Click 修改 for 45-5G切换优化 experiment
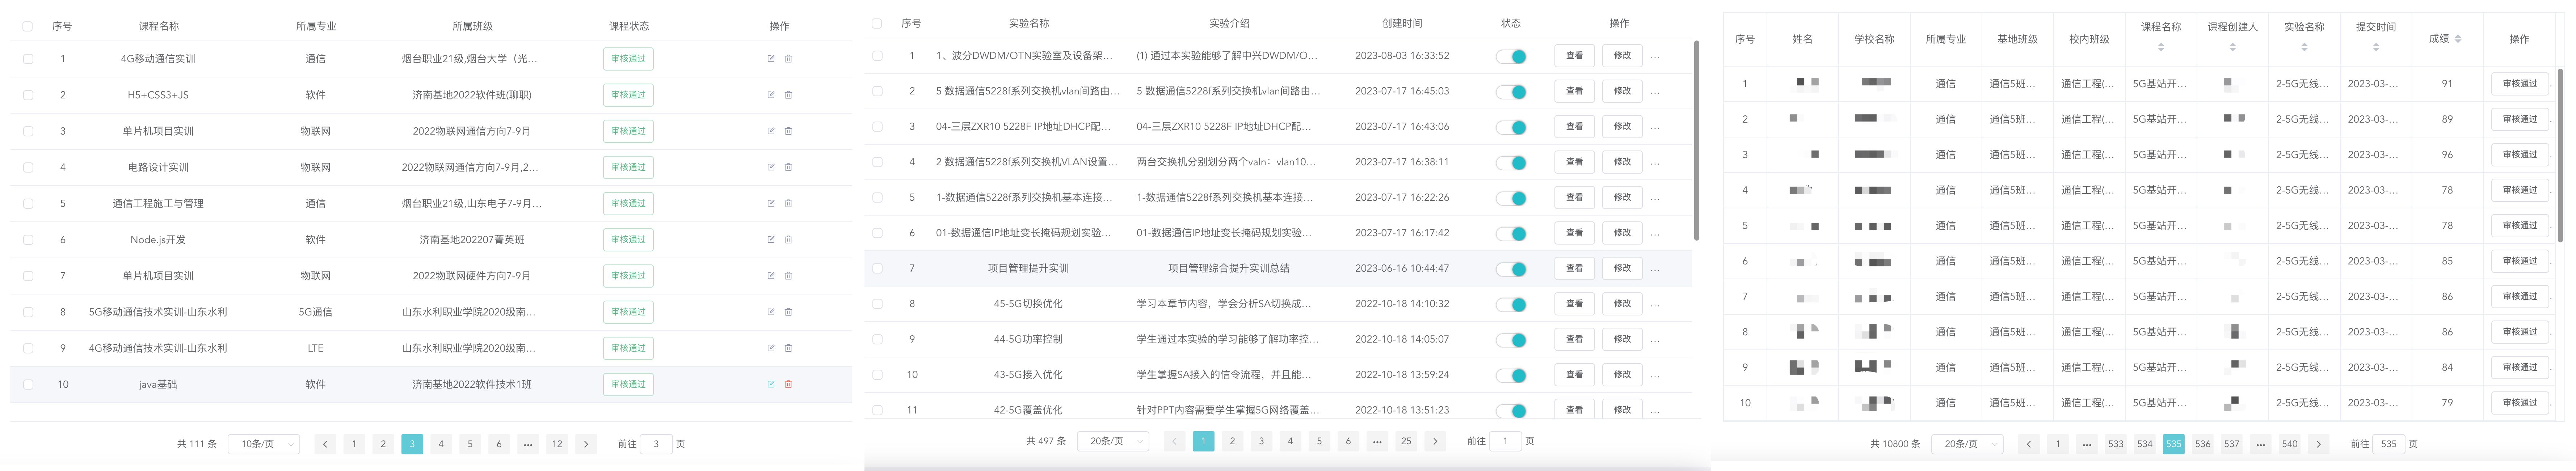 [1622, 304]
